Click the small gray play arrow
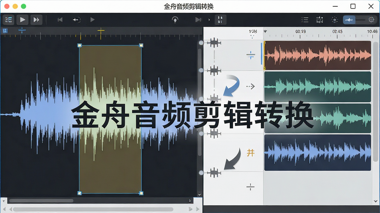Screen dimensions: 380x213 click(92, 20)
